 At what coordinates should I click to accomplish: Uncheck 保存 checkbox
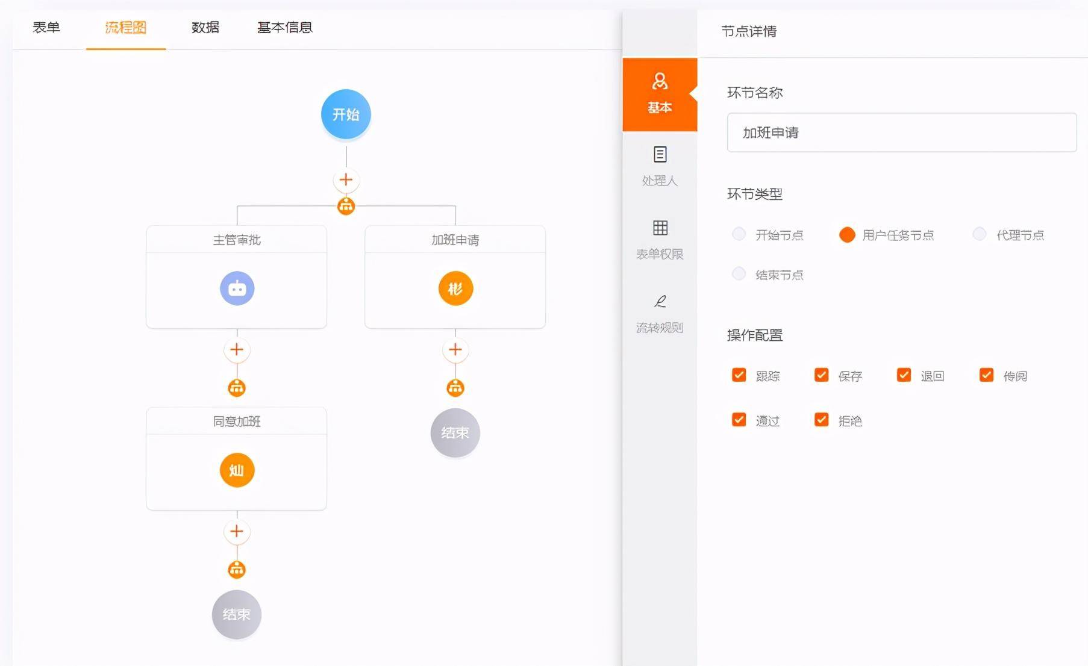[822, 375]
